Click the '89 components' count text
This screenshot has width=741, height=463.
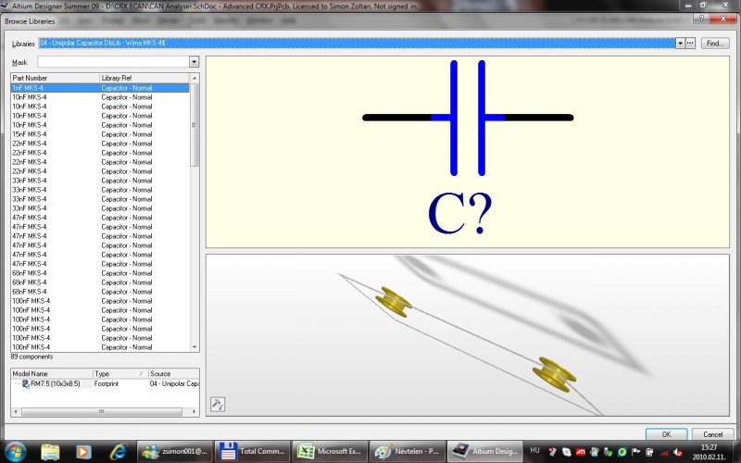[31, 357]
